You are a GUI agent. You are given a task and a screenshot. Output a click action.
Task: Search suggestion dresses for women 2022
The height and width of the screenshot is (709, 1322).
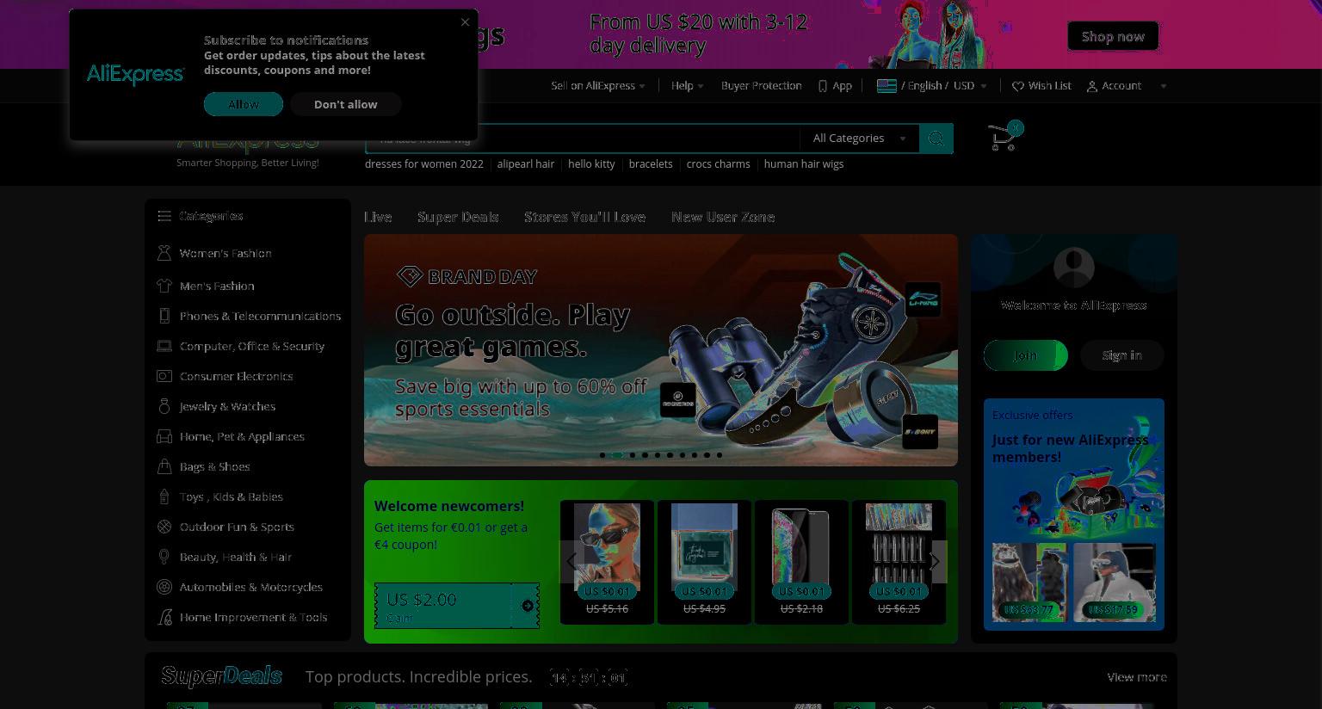tap(424, 163)
